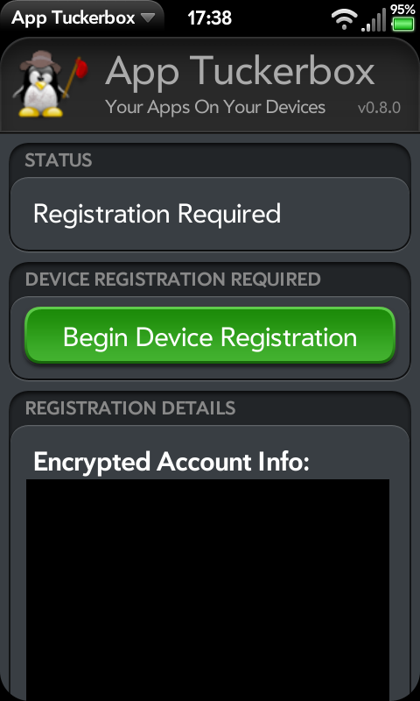Click the penguin's hat in the logo

tap(40, 62)
